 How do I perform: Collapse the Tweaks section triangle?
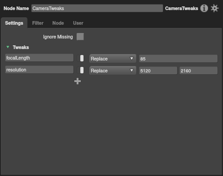coord(8,47)
